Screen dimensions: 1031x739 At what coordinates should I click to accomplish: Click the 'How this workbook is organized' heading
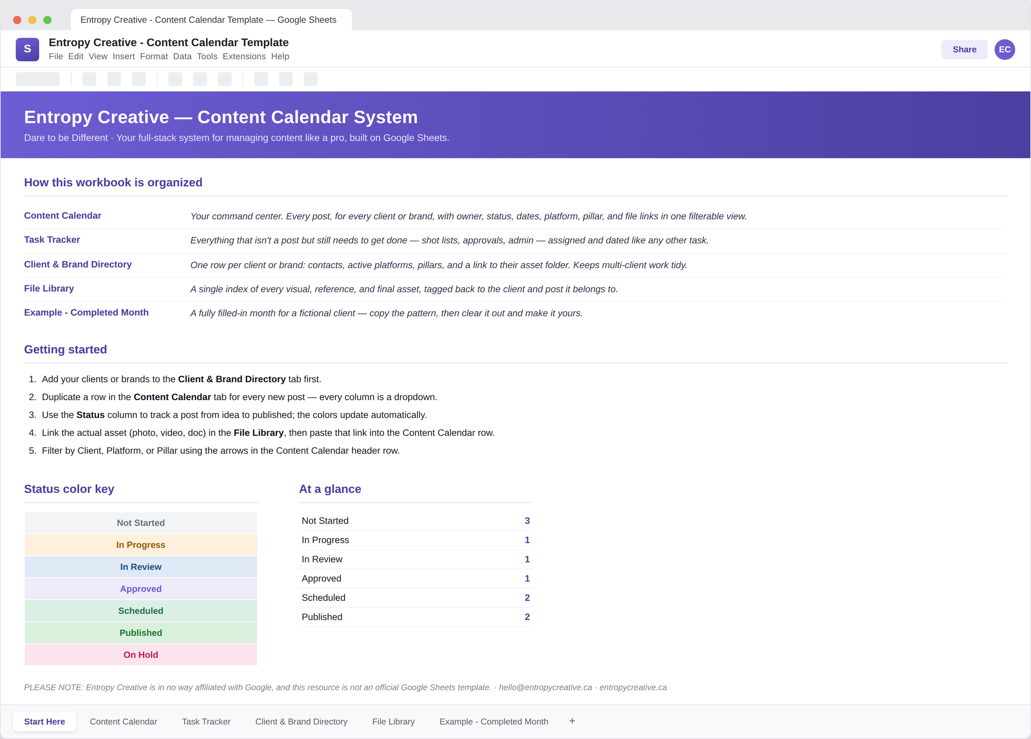[x=113, y=183]
